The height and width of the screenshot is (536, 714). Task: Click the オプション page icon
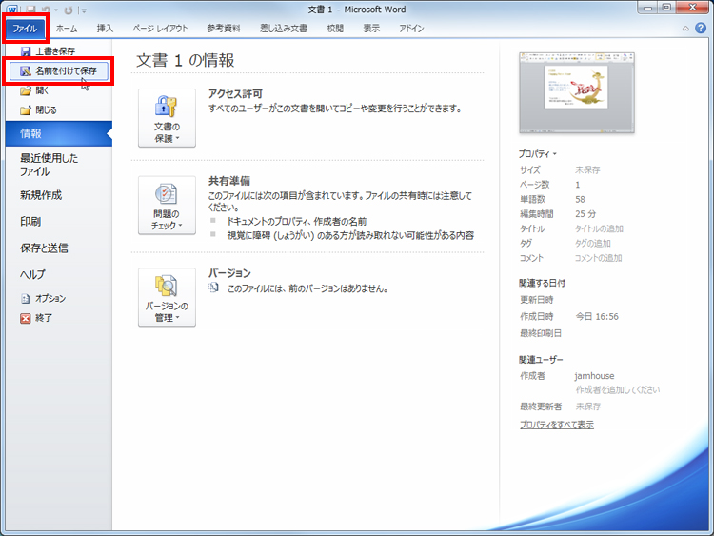click(26, 299)
